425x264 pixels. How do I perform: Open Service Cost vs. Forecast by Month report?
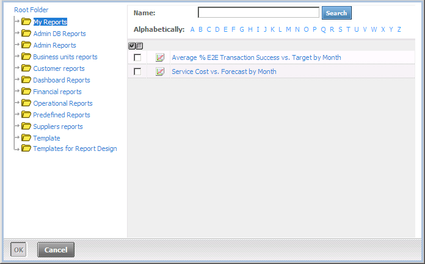[224, 71]
